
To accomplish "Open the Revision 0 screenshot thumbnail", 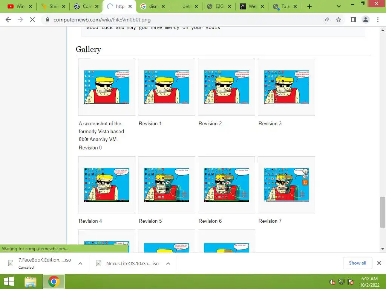I will [x=107, y=87].
